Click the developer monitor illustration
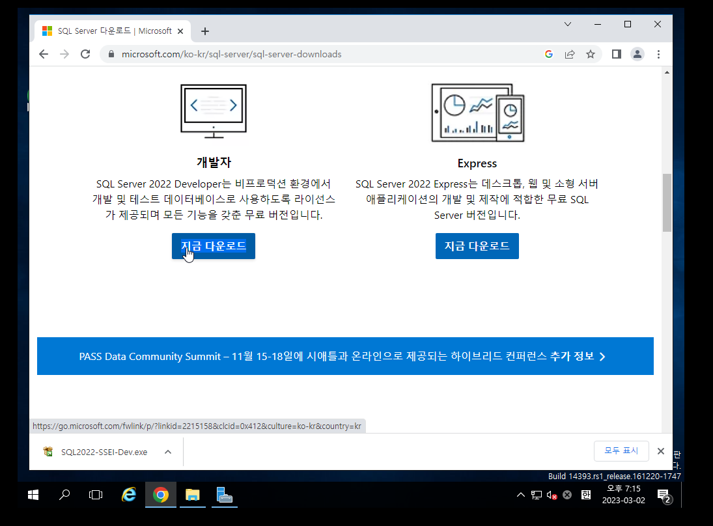Screen dimensions: 713x526 214,111
